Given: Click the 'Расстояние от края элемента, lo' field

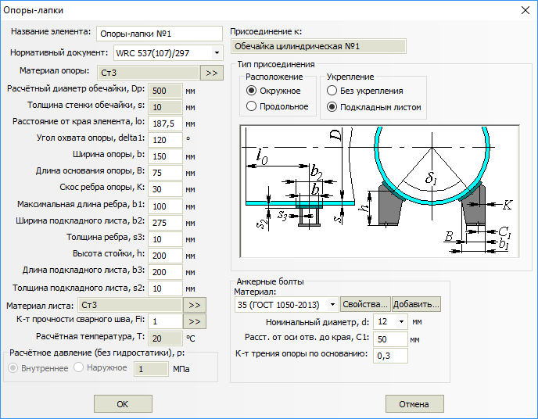Looking at the screenshot, I should 165,124.
